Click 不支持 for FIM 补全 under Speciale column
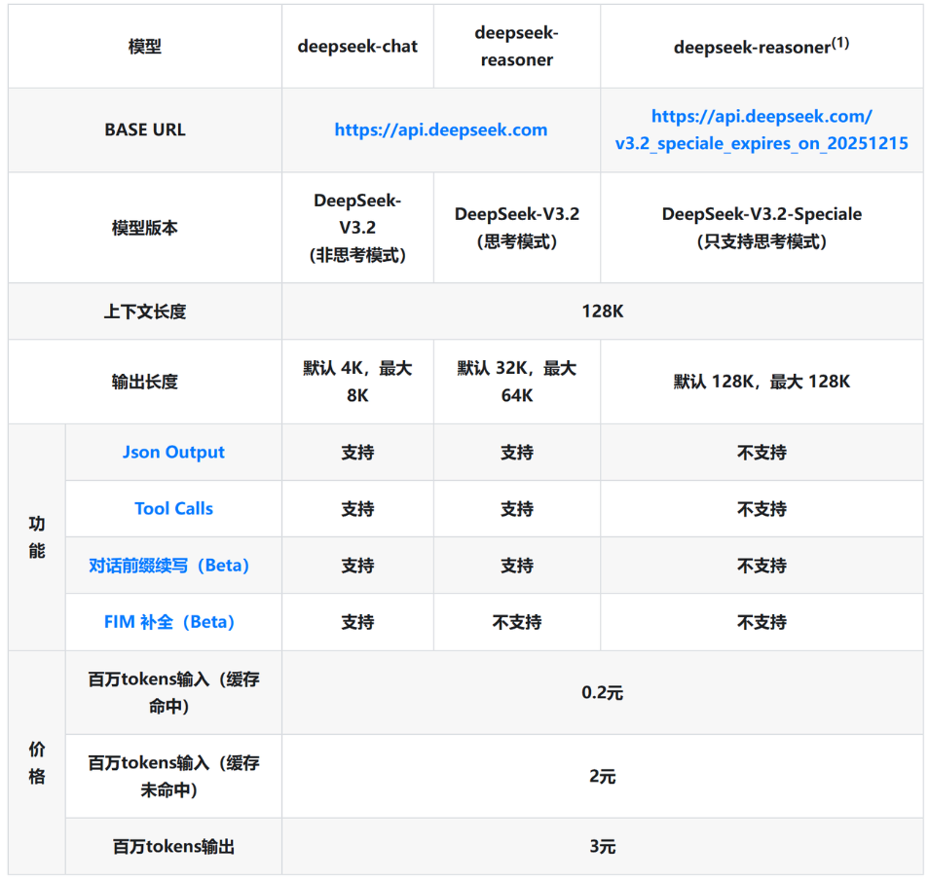 [x=762, y=622]
